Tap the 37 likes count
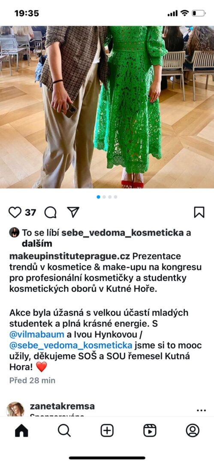 point(30,213)
